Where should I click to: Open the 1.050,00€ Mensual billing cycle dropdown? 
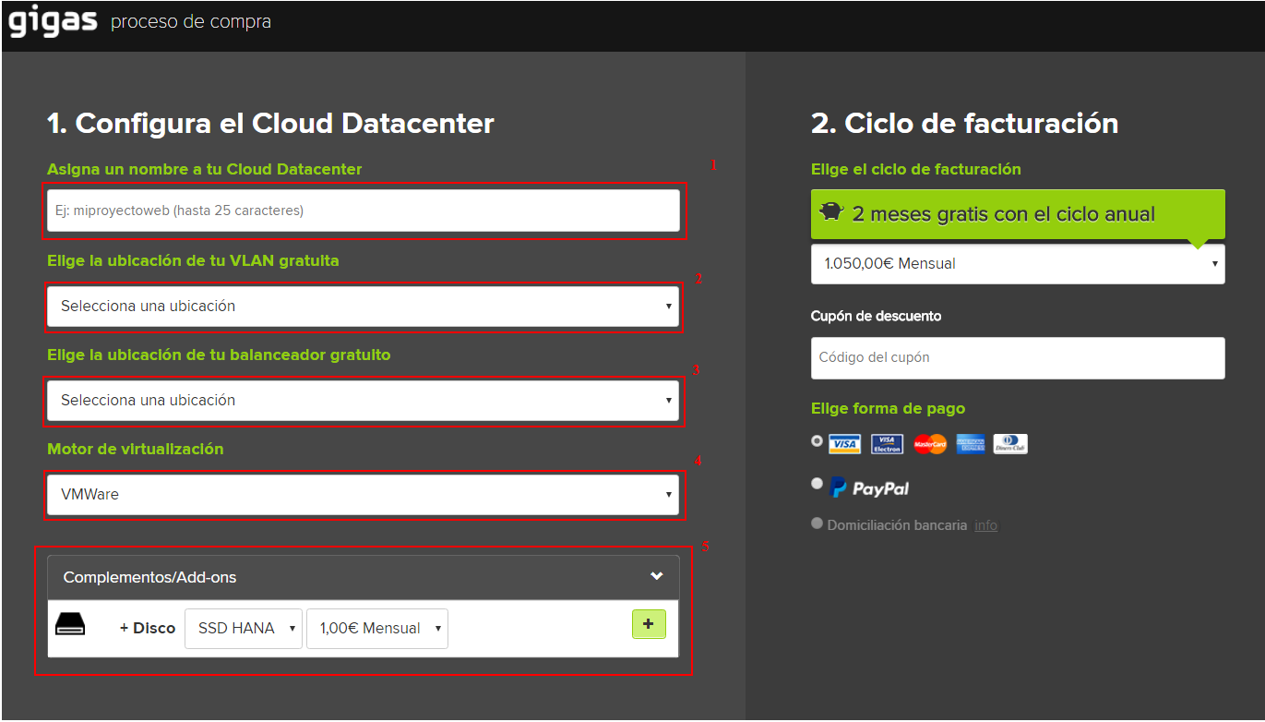[1018, 263]
